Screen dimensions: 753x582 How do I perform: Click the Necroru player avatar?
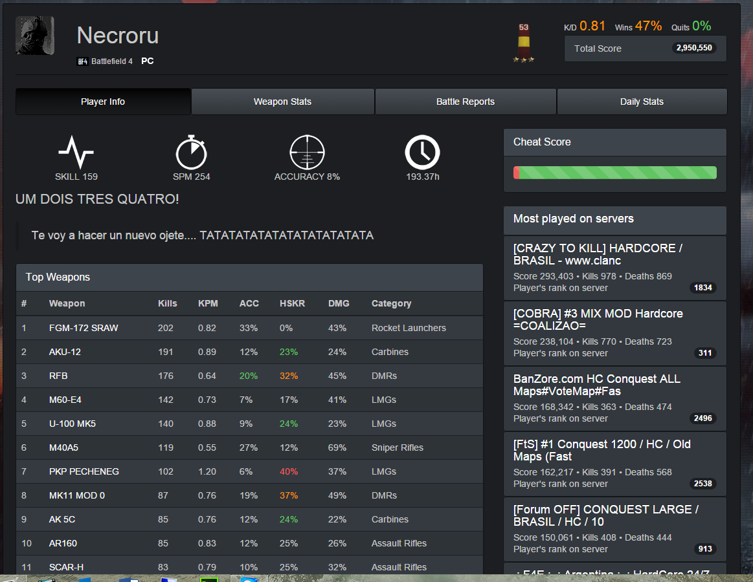click(x=35, y=36)
